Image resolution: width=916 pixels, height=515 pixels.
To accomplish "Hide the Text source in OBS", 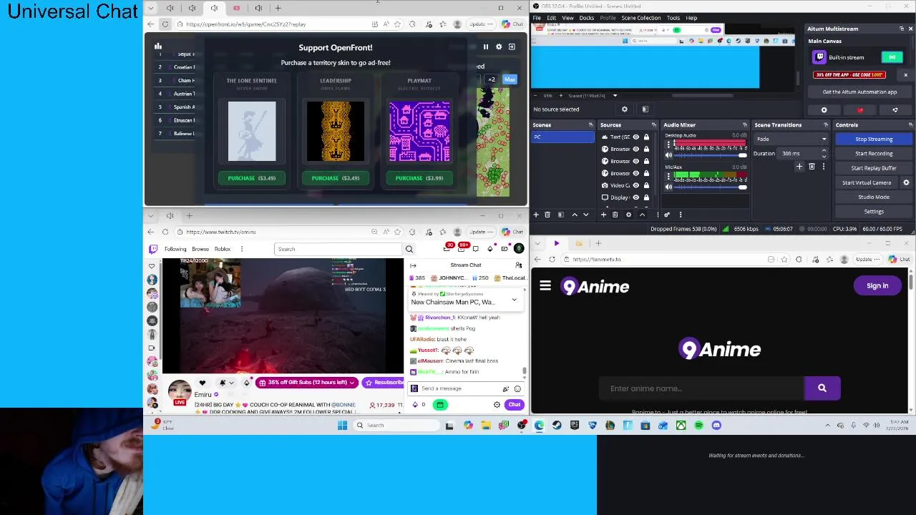I will pos(635,137).
